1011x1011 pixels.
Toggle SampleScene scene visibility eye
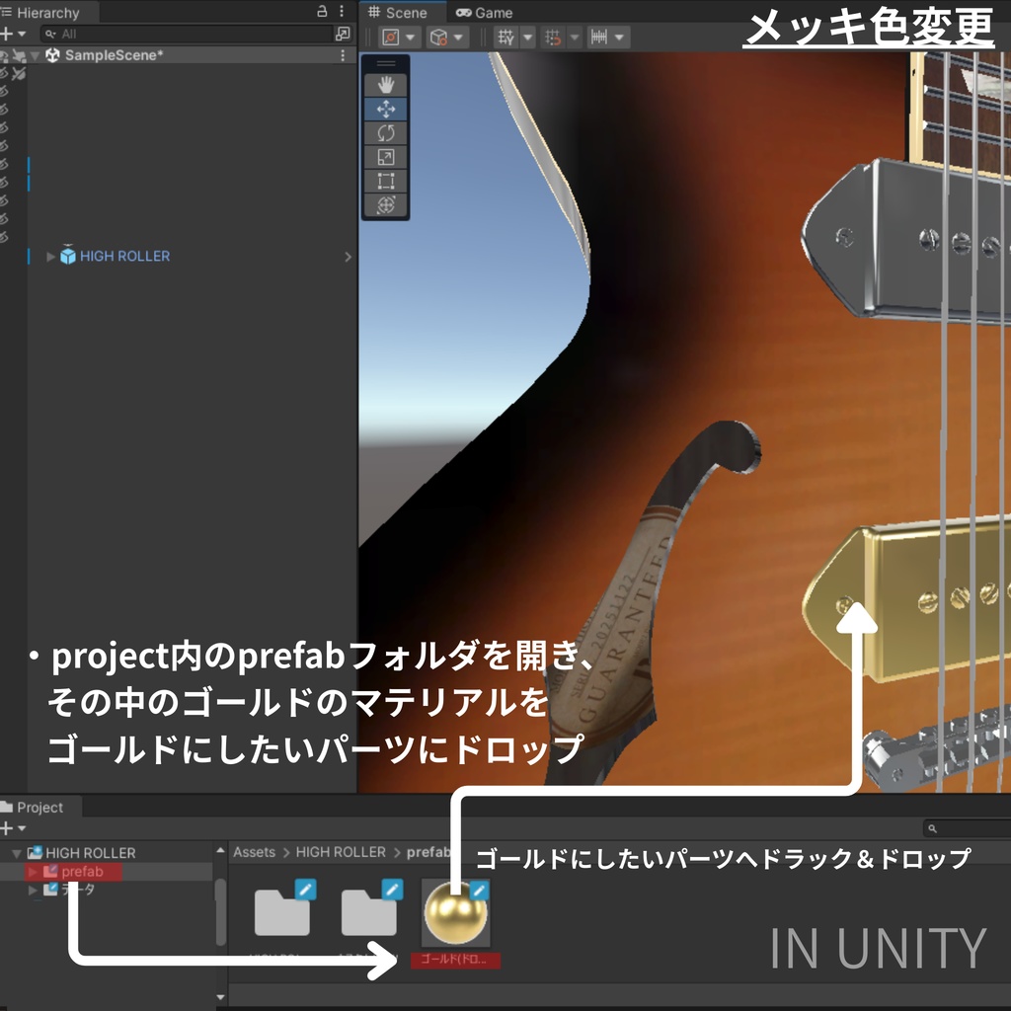pyautogui.click(x=5, y=56)
